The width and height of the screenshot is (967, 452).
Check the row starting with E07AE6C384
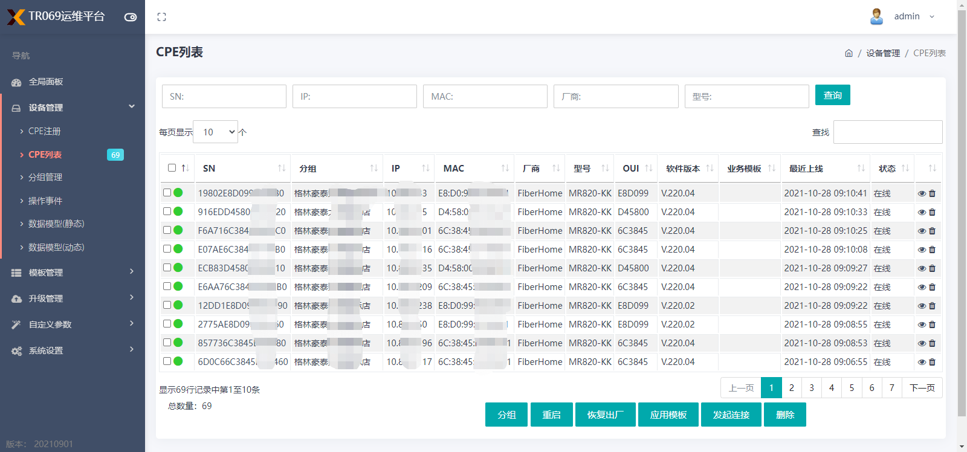pyautogui.click(x=167, y=249)
